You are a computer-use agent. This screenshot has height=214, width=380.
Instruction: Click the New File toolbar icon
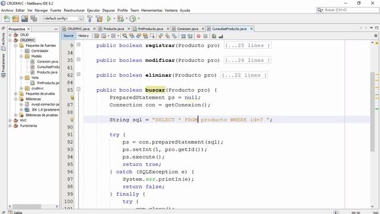[x=7, y=18]
